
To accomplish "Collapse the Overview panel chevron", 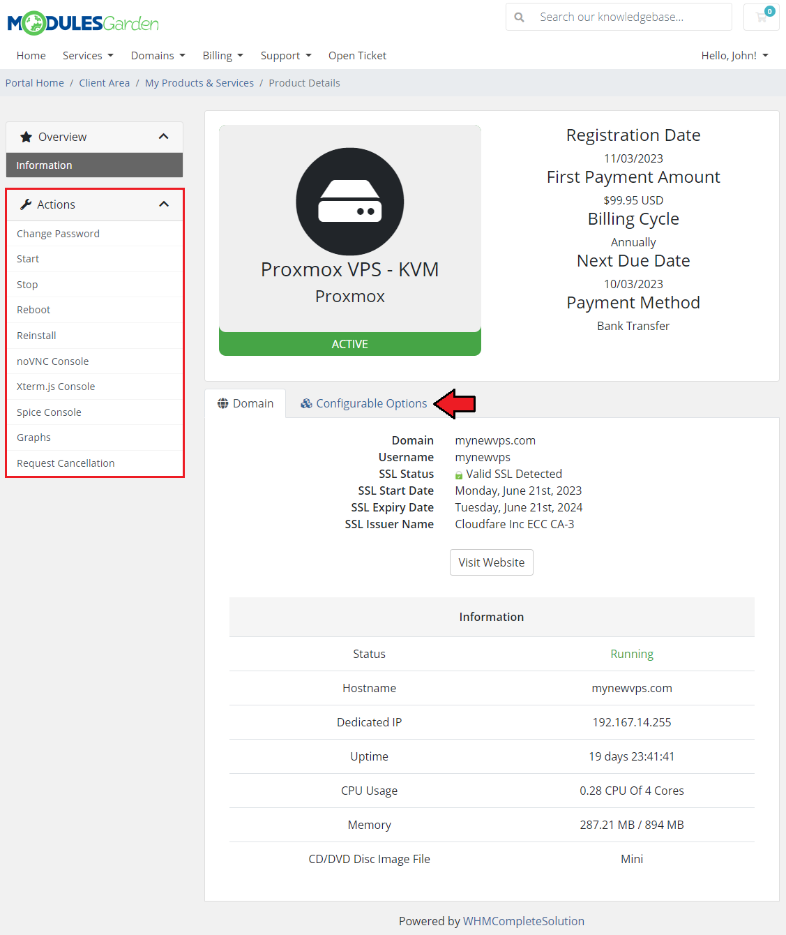I will [164, 137].
